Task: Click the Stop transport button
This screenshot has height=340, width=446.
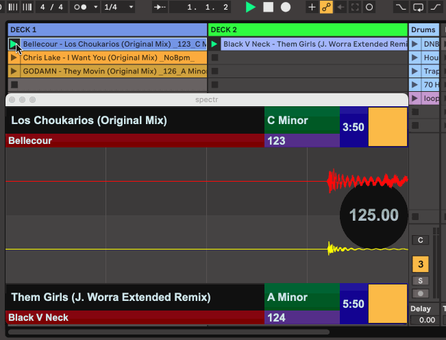Action: click(x=268, y=7)
